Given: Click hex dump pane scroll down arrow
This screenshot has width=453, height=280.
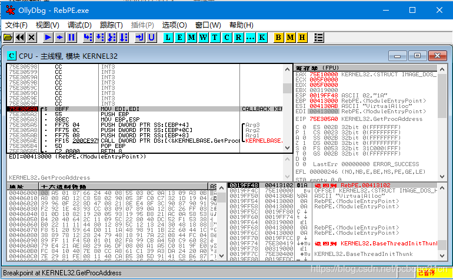Looking at the screenshot, I should pos(222,256).
